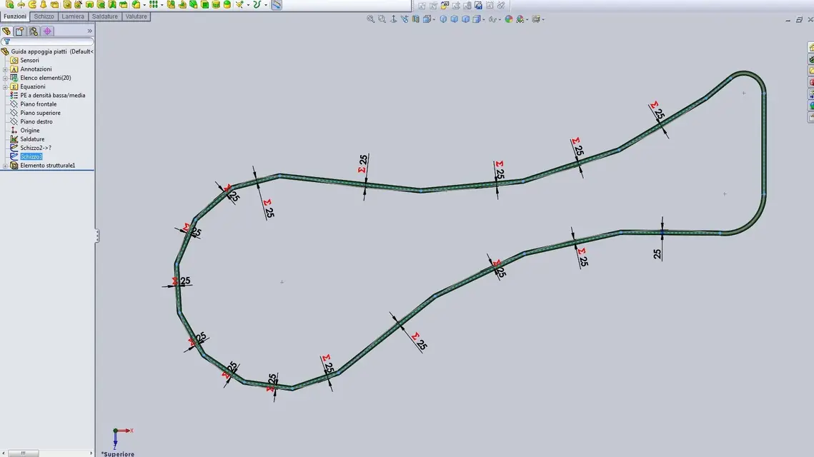Select Piano superiore in the tree
Viewport: 814px width, 457px height.
click(x=40, y=113)
